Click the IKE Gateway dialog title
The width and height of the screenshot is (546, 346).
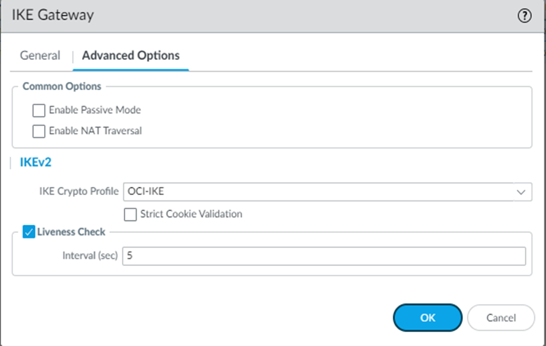(53, 16)
